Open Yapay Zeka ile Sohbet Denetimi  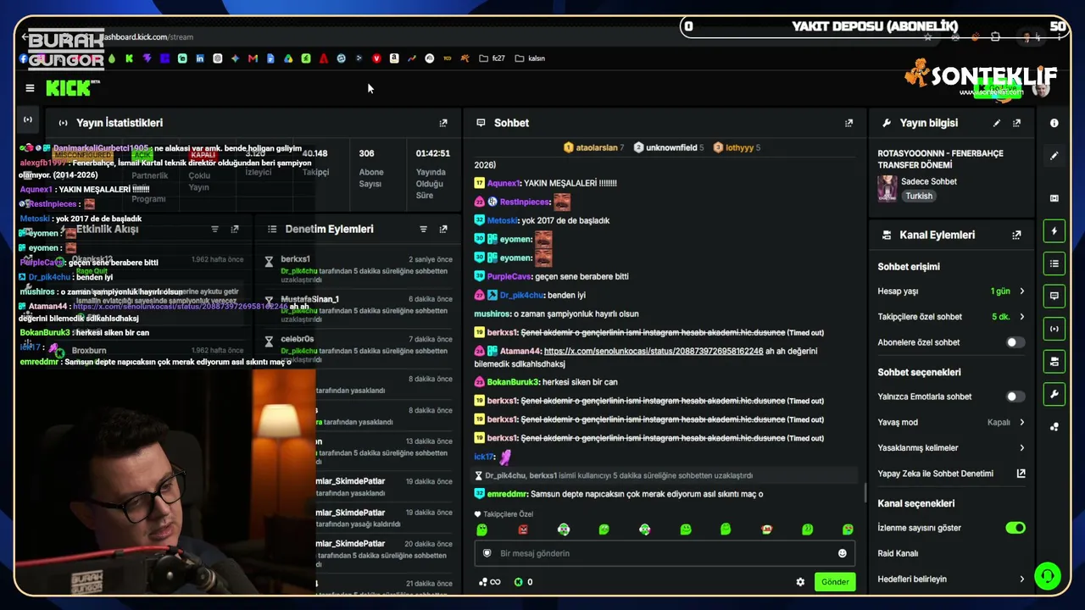coord(951,474)
